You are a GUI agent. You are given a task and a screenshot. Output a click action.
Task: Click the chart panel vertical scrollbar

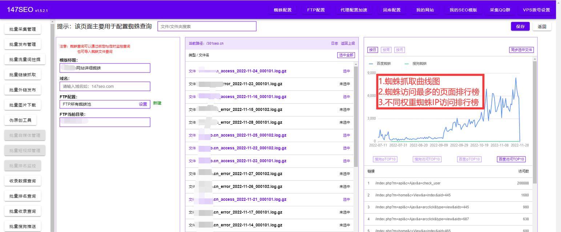tap(535, 121)
